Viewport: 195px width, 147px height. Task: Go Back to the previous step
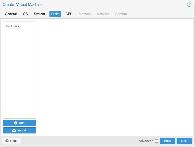[167, 141]
